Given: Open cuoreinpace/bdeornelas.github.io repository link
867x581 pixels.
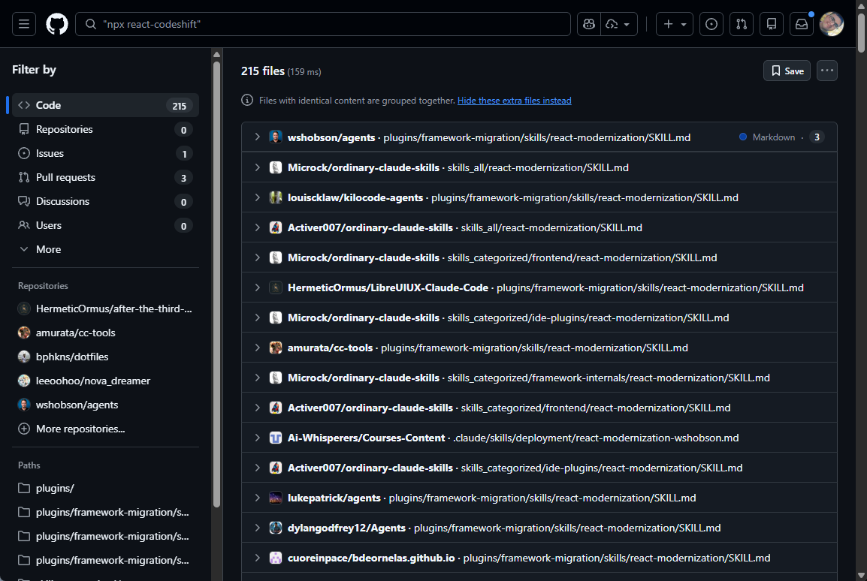Looking at the screenshot, I should click(371, 558).
